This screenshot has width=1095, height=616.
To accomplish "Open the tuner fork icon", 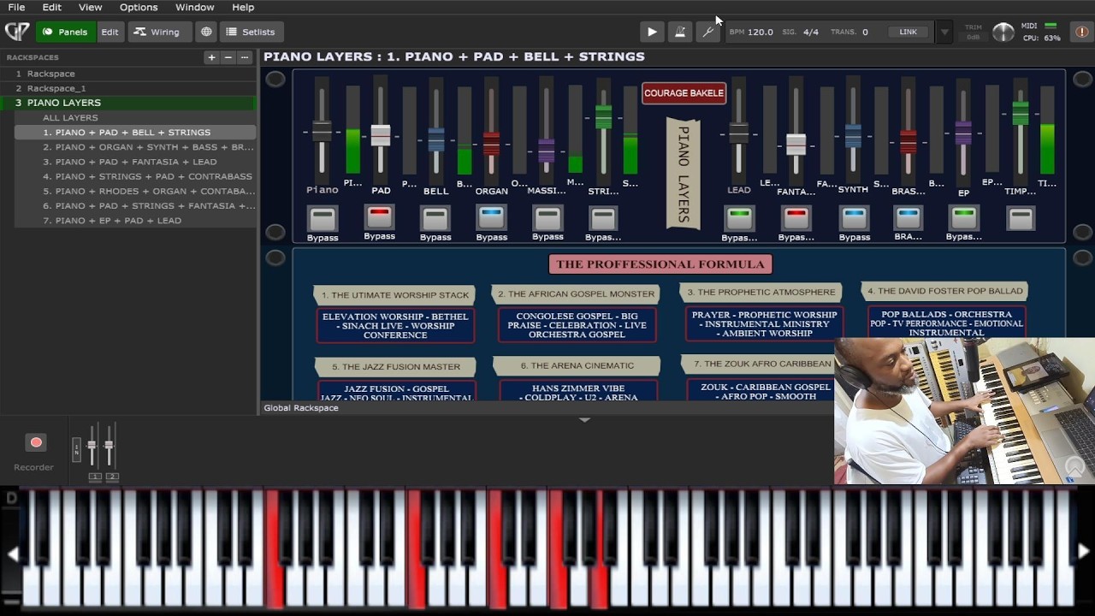I will point(707,32).
